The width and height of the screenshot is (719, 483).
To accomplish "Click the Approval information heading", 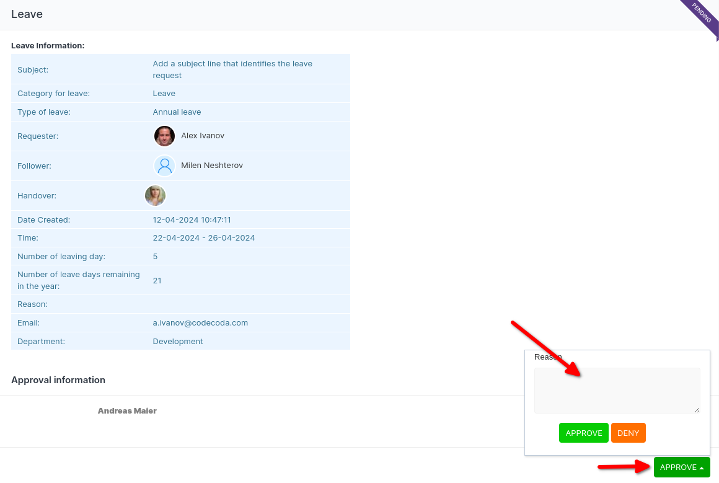I will 58,380.
